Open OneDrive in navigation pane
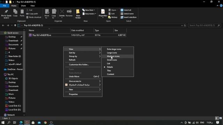The image size is (223, 125). coord(13,69)
